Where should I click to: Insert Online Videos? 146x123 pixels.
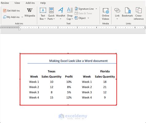click(105, 14)
